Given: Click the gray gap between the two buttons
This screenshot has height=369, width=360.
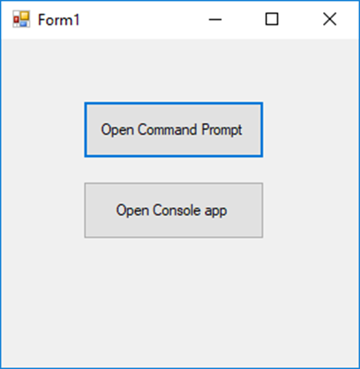Looking at the screenshot, I should point(173,170).
